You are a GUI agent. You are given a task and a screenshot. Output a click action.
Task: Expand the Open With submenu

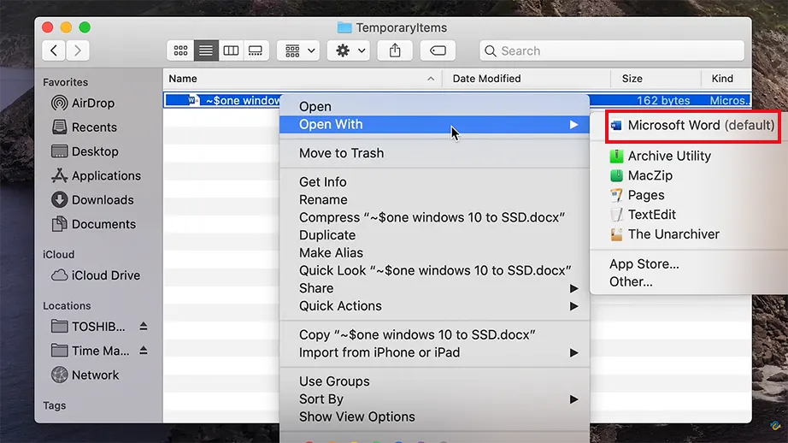tap(434, 124)
